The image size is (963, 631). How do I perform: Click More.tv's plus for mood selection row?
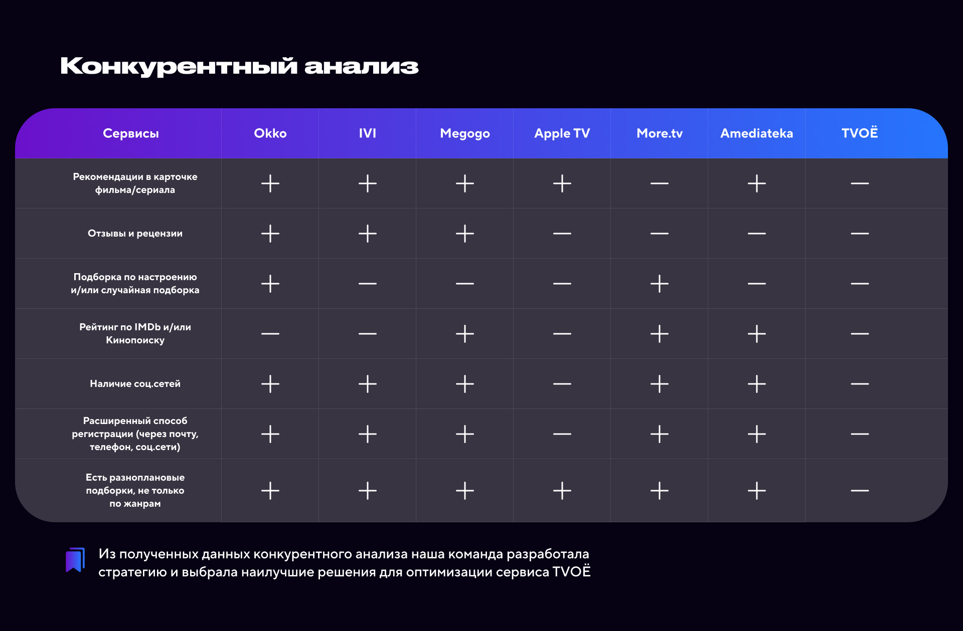(x=660, y=284)
